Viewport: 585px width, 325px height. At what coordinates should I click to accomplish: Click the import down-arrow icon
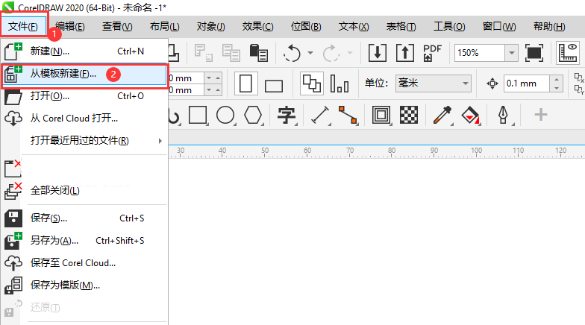[378, 52]
